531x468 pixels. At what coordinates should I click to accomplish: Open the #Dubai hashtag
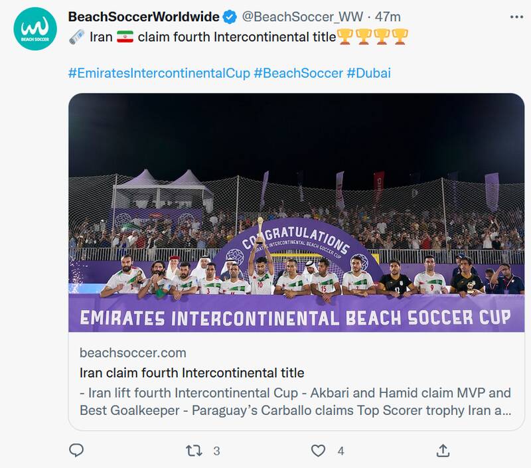368,72
